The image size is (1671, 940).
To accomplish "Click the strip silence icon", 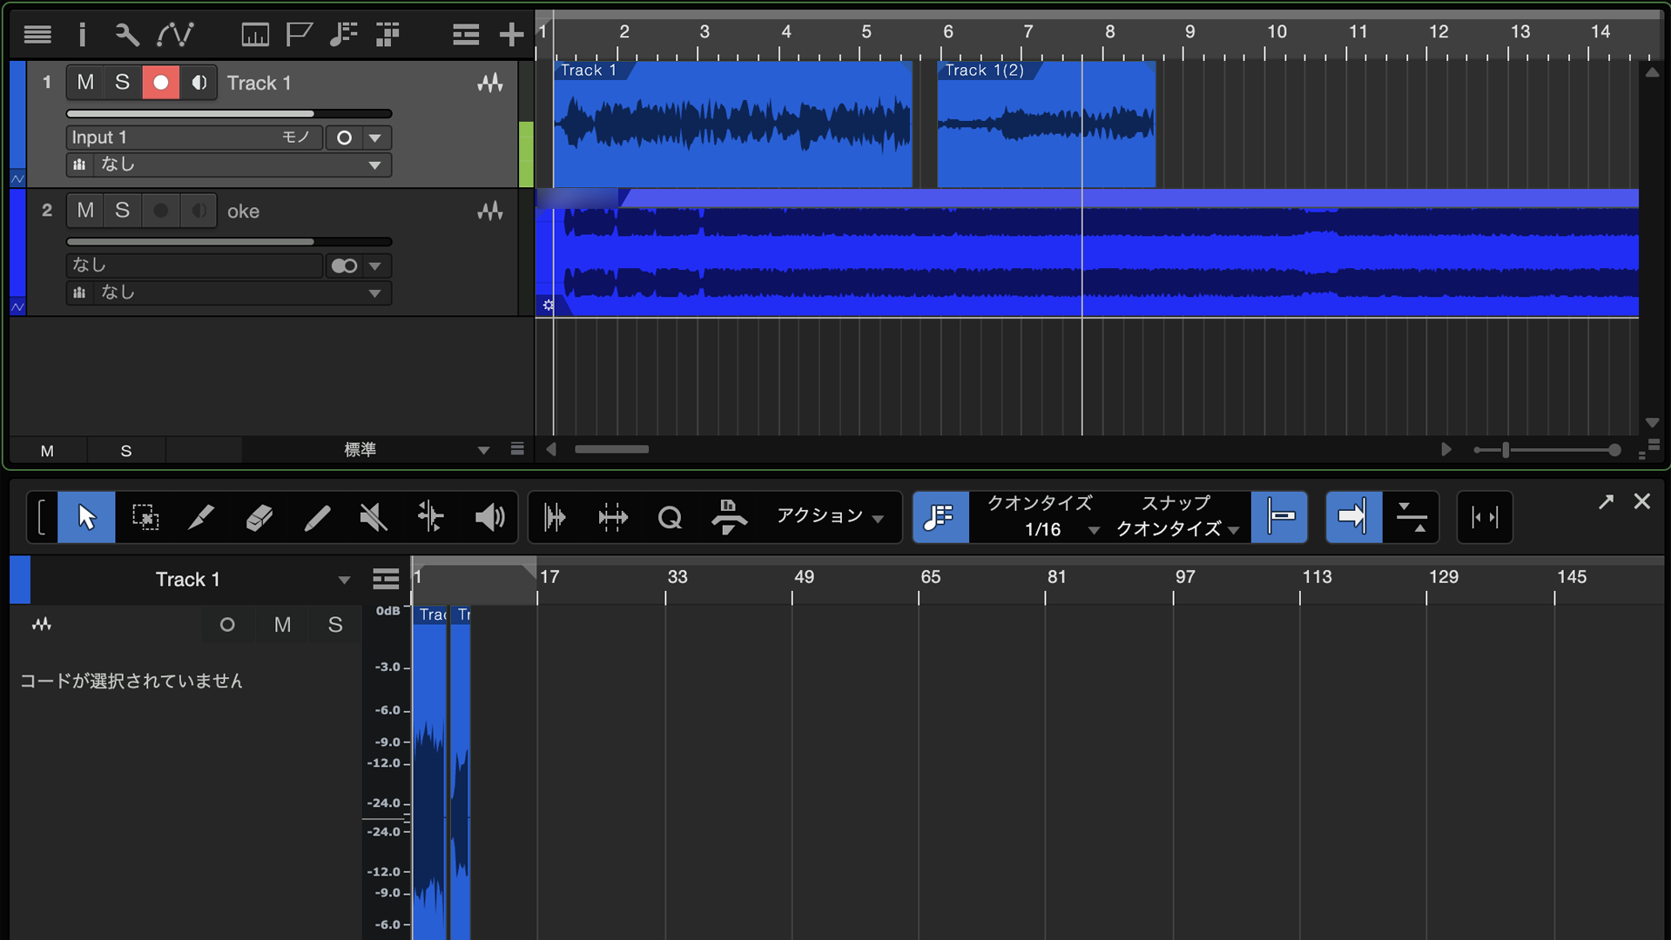I will [613, 517].
